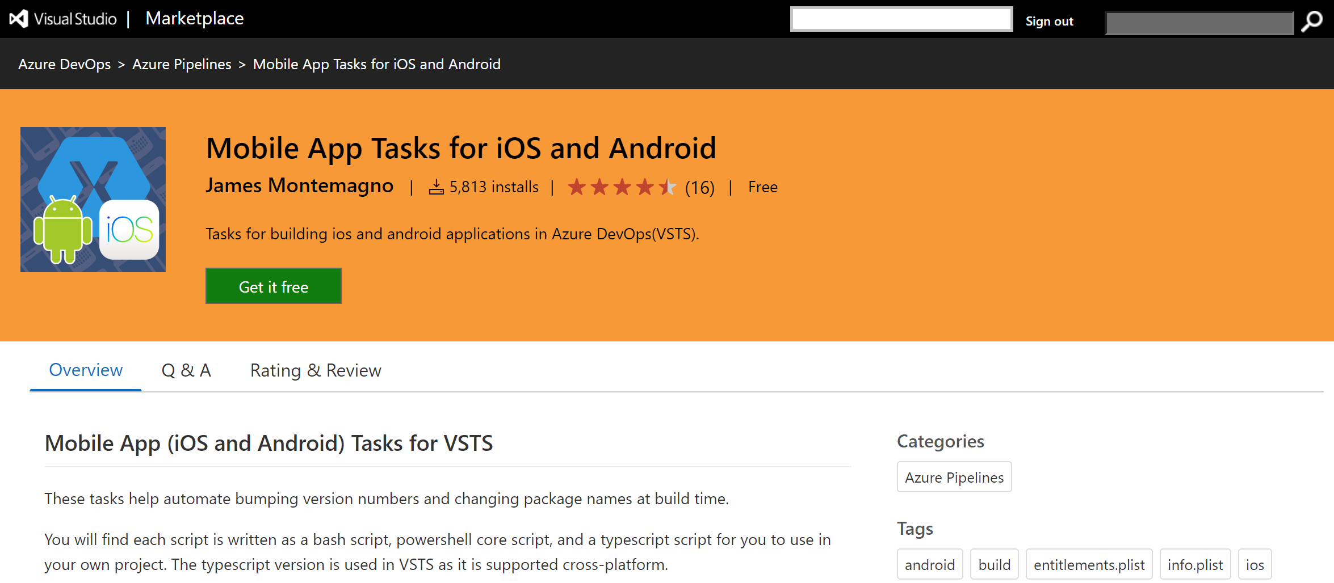Click the white account name box
1334x583 pixels.
point(901,19)
